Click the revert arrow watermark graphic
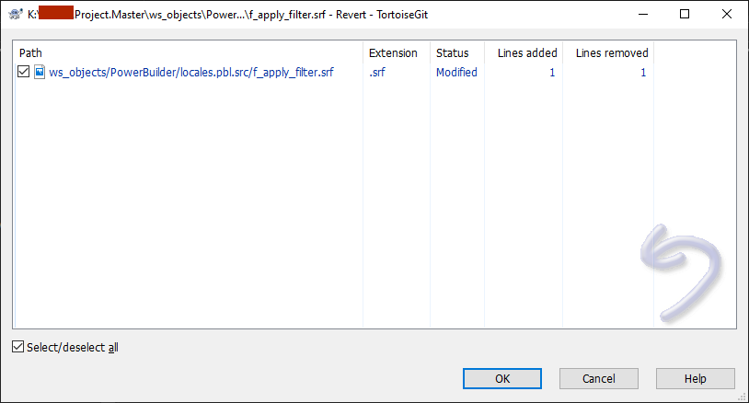Image resolution: width=749 pixels, height=403 pixels. [680, 264]
